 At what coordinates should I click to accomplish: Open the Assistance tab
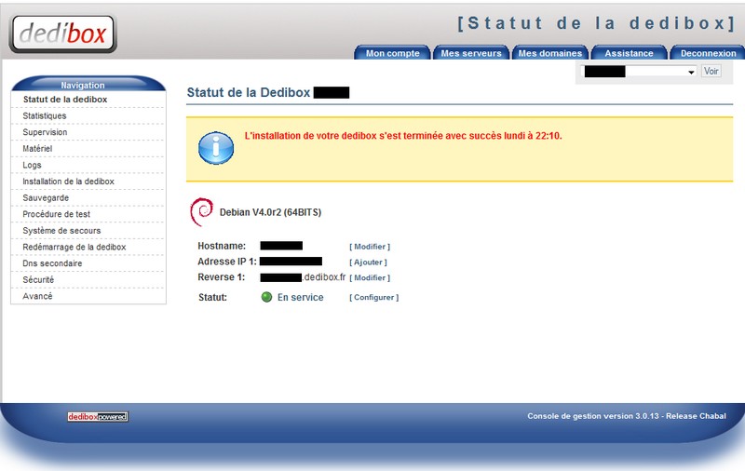pyautogui.click(x=629, y=53)
